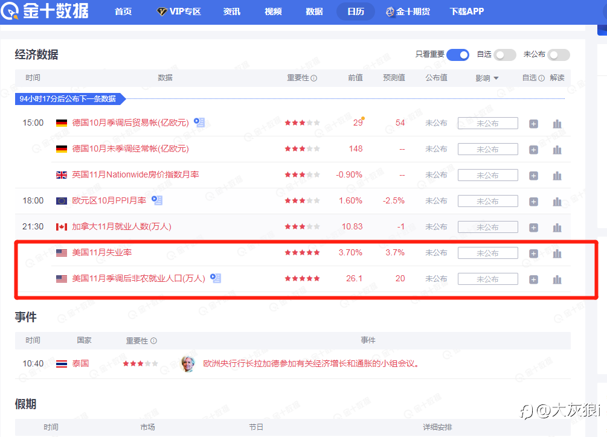Open 加拿大11月就业人数(万人) data link

[x=121, y=226]
